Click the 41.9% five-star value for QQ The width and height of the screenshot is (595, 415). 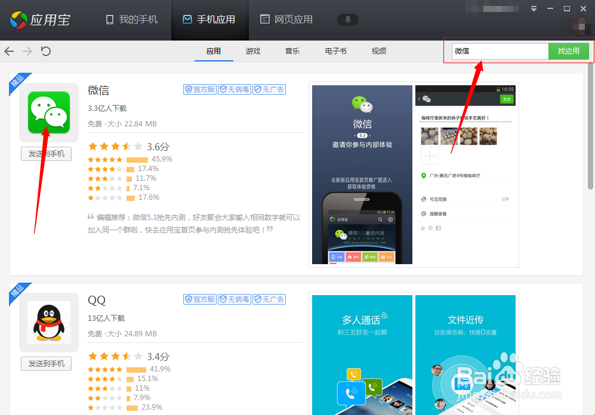160,368
